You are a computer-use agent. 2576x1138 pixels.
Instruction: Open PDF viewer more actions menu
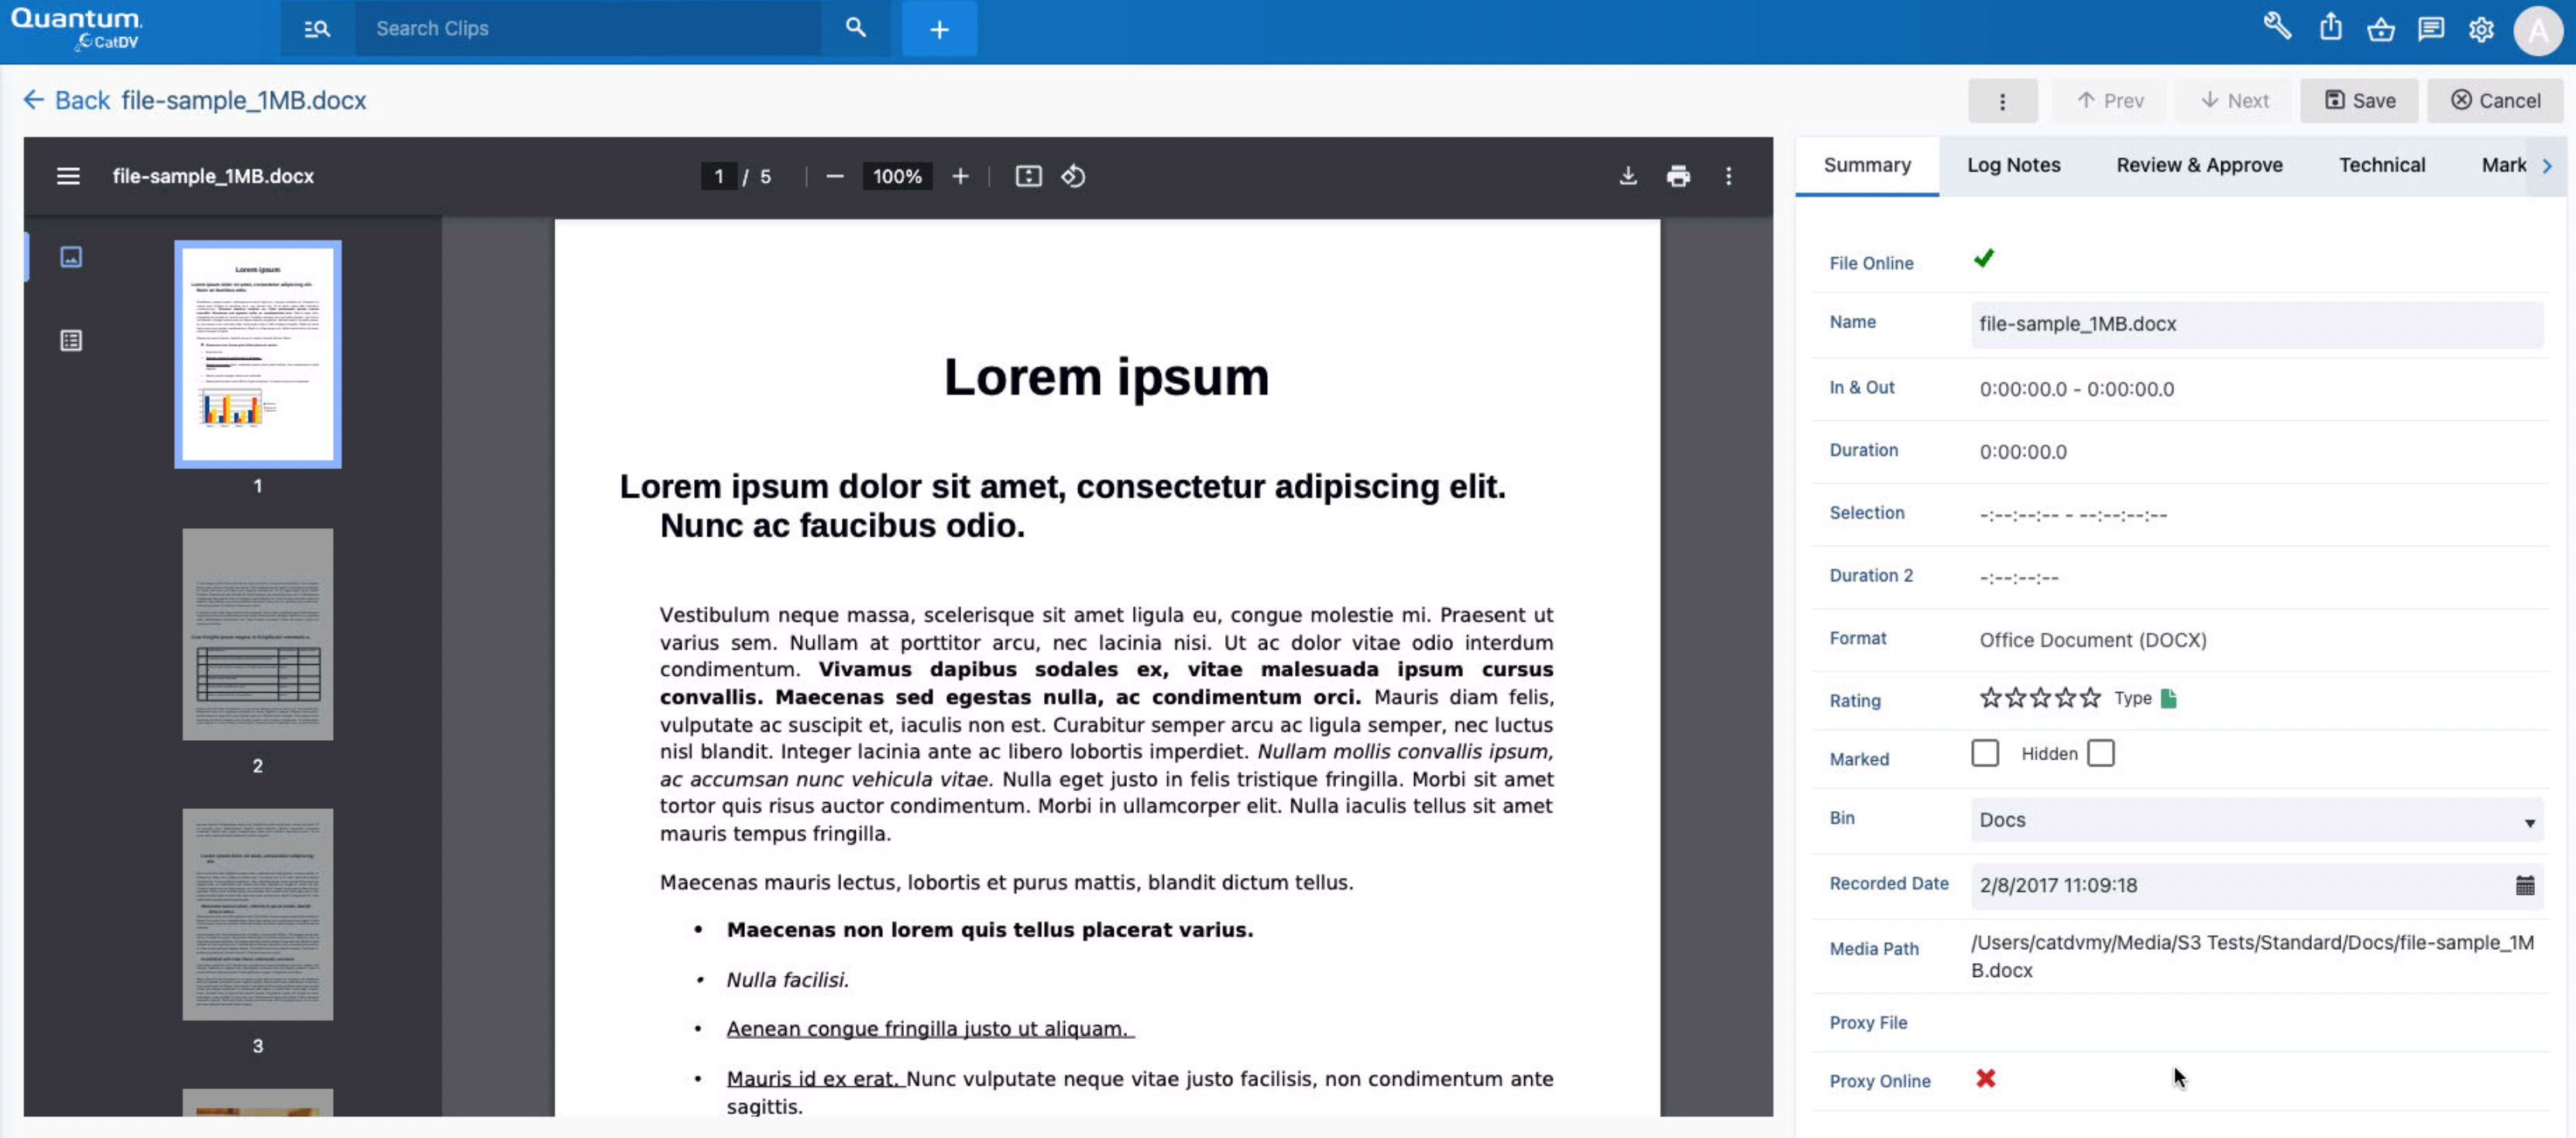[1728, 177]
